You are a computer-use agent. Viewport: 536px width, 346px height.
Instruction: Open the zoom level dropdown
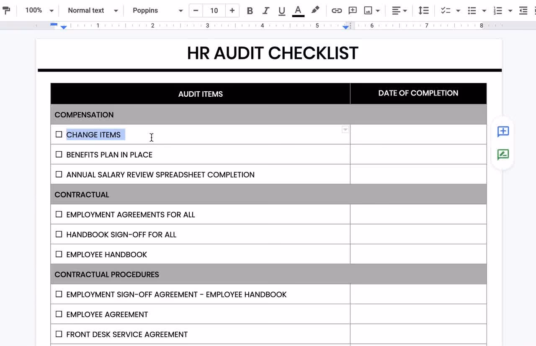39,10
